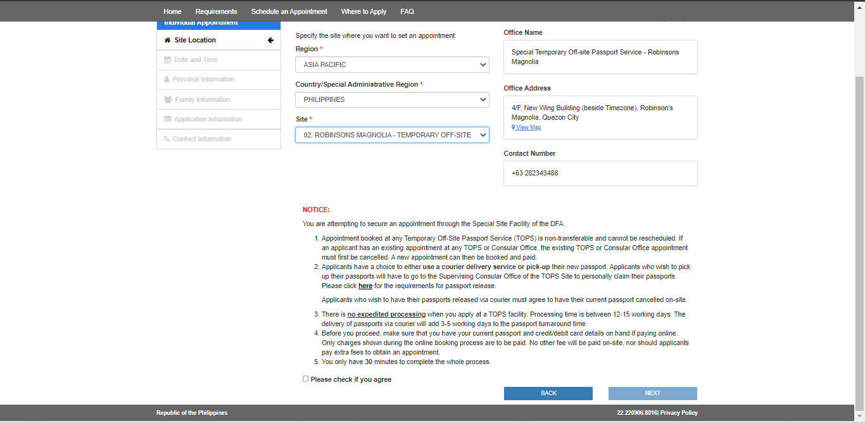Click the phone icon beside Contact Information

pos(167,139)
